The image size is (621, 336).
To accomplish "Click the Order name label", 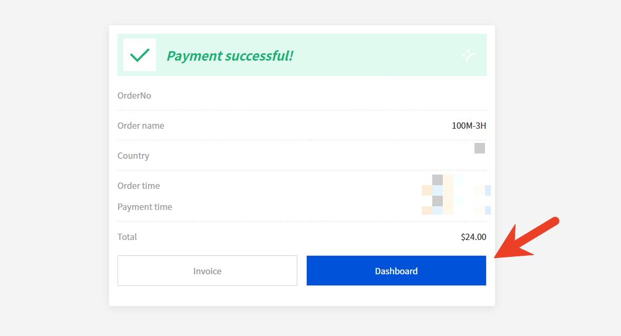I will 141,126.
